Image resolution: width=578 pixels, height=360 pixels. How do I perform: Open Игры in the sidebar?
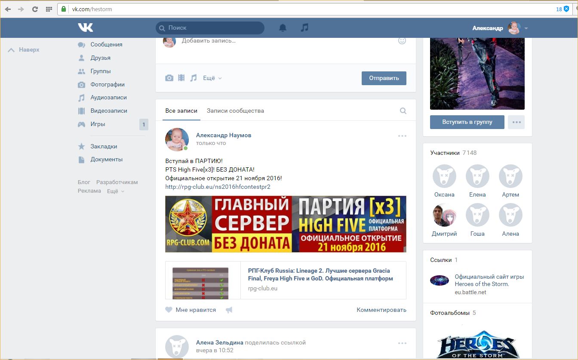[98, 124]
